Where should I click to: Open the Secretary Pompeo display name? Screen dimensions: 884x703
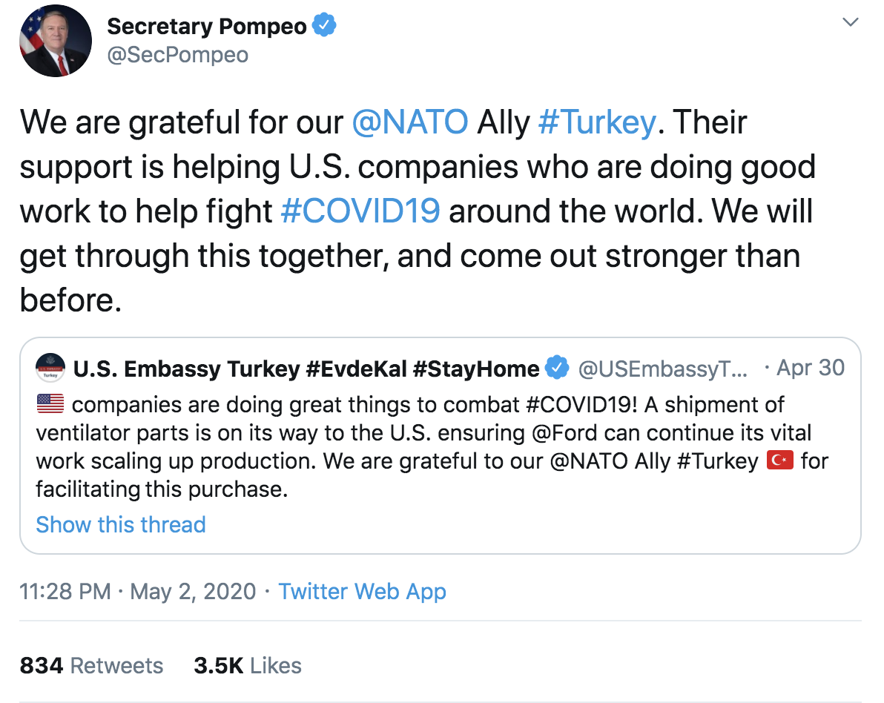(207, 27)
